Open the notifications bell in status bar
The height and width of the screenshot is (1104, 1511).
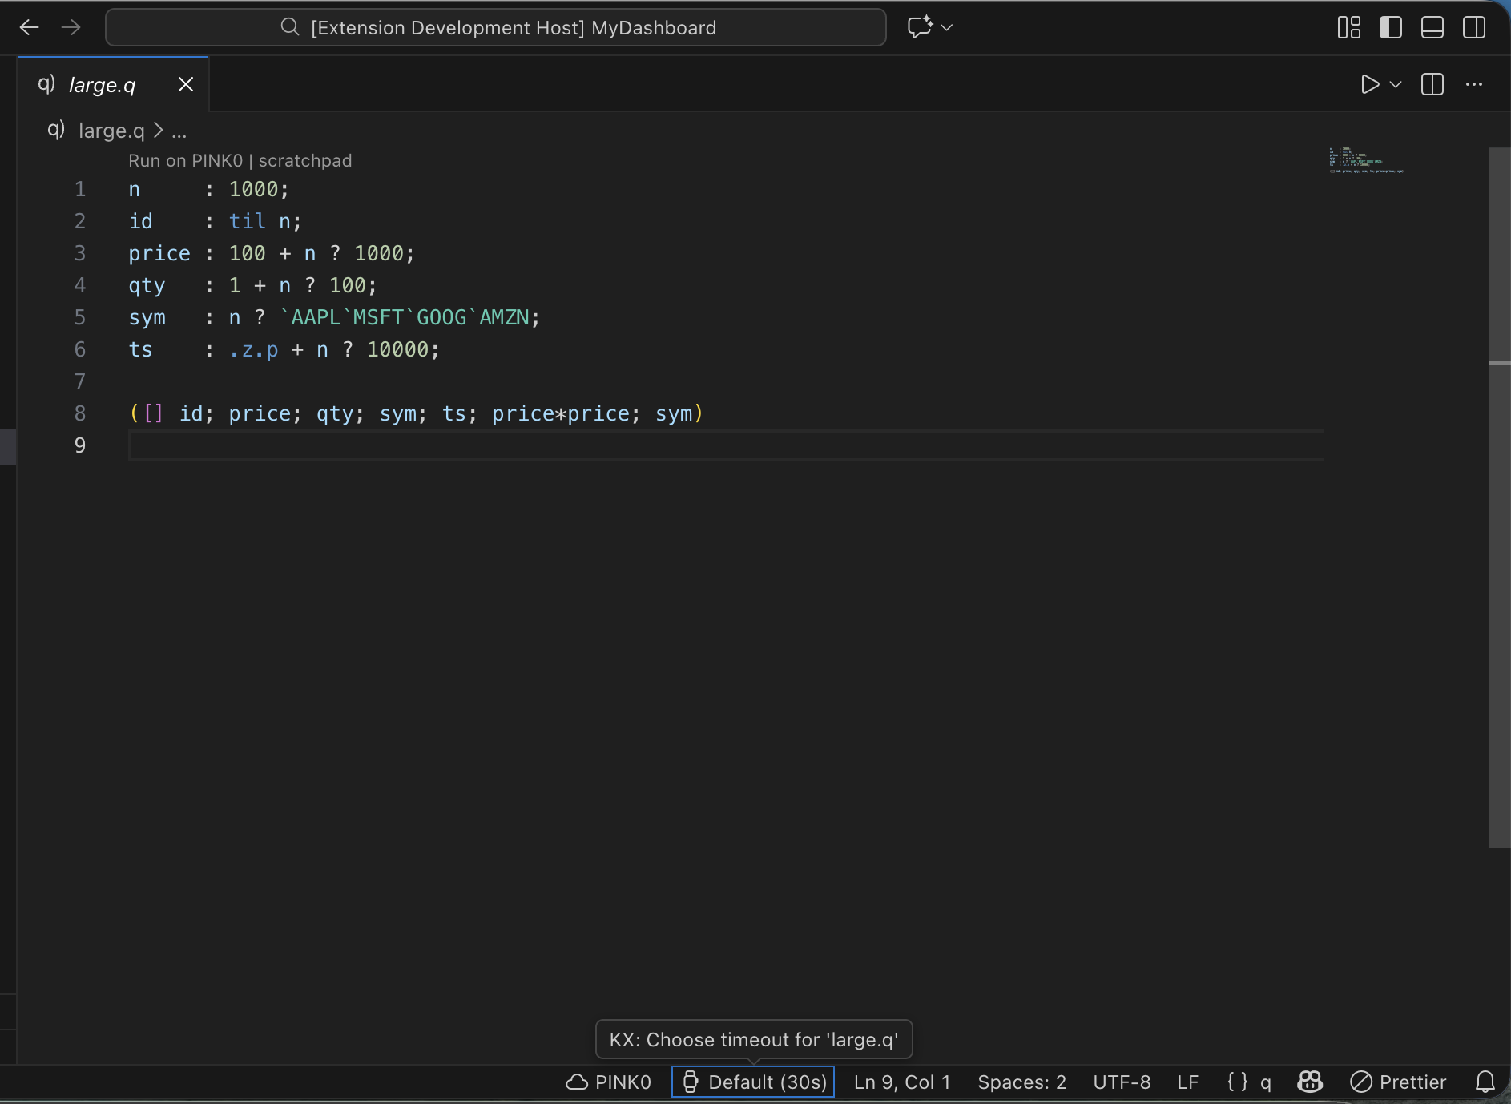click(x=1485, y=1082)
